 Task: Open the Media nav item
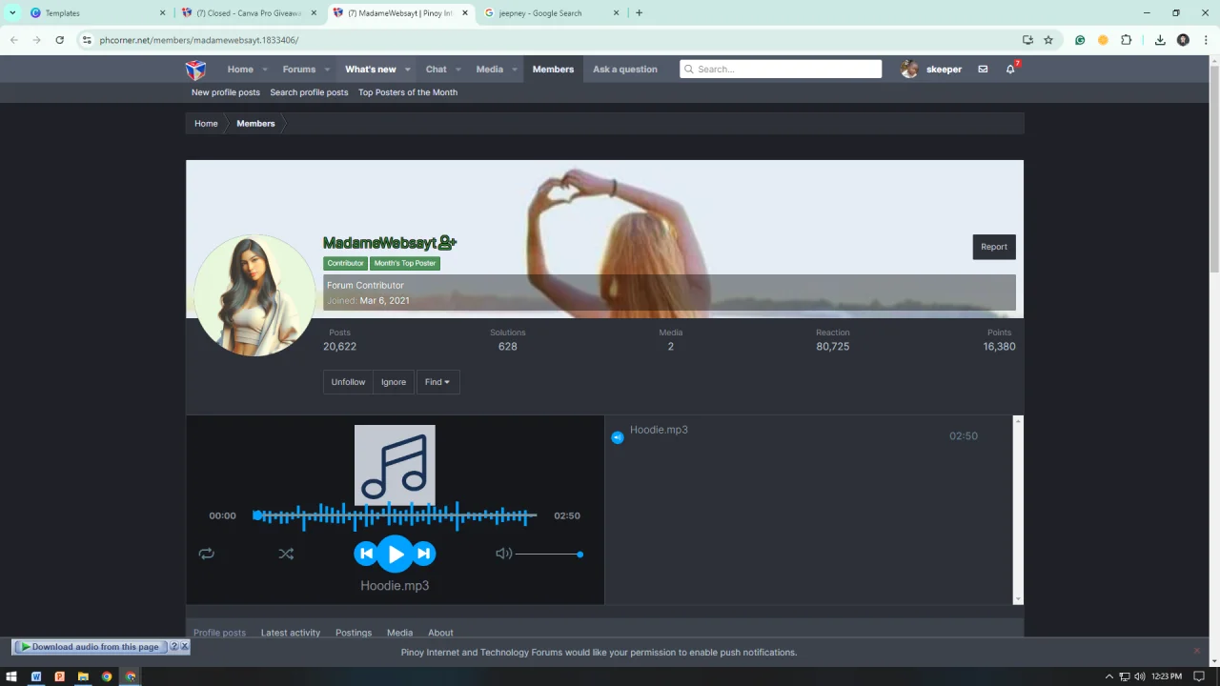[x=490, y=70]
